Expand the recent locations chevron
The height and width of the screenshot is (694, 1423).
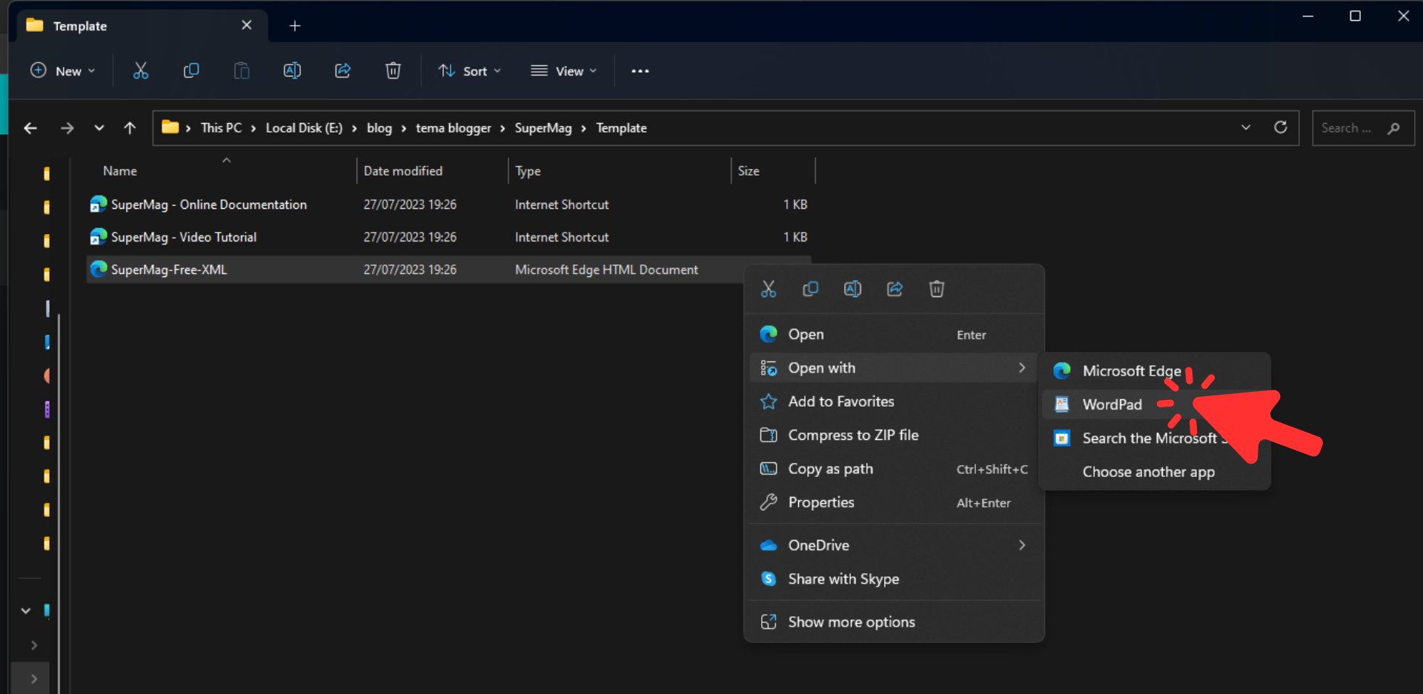[x=99, y=128]
